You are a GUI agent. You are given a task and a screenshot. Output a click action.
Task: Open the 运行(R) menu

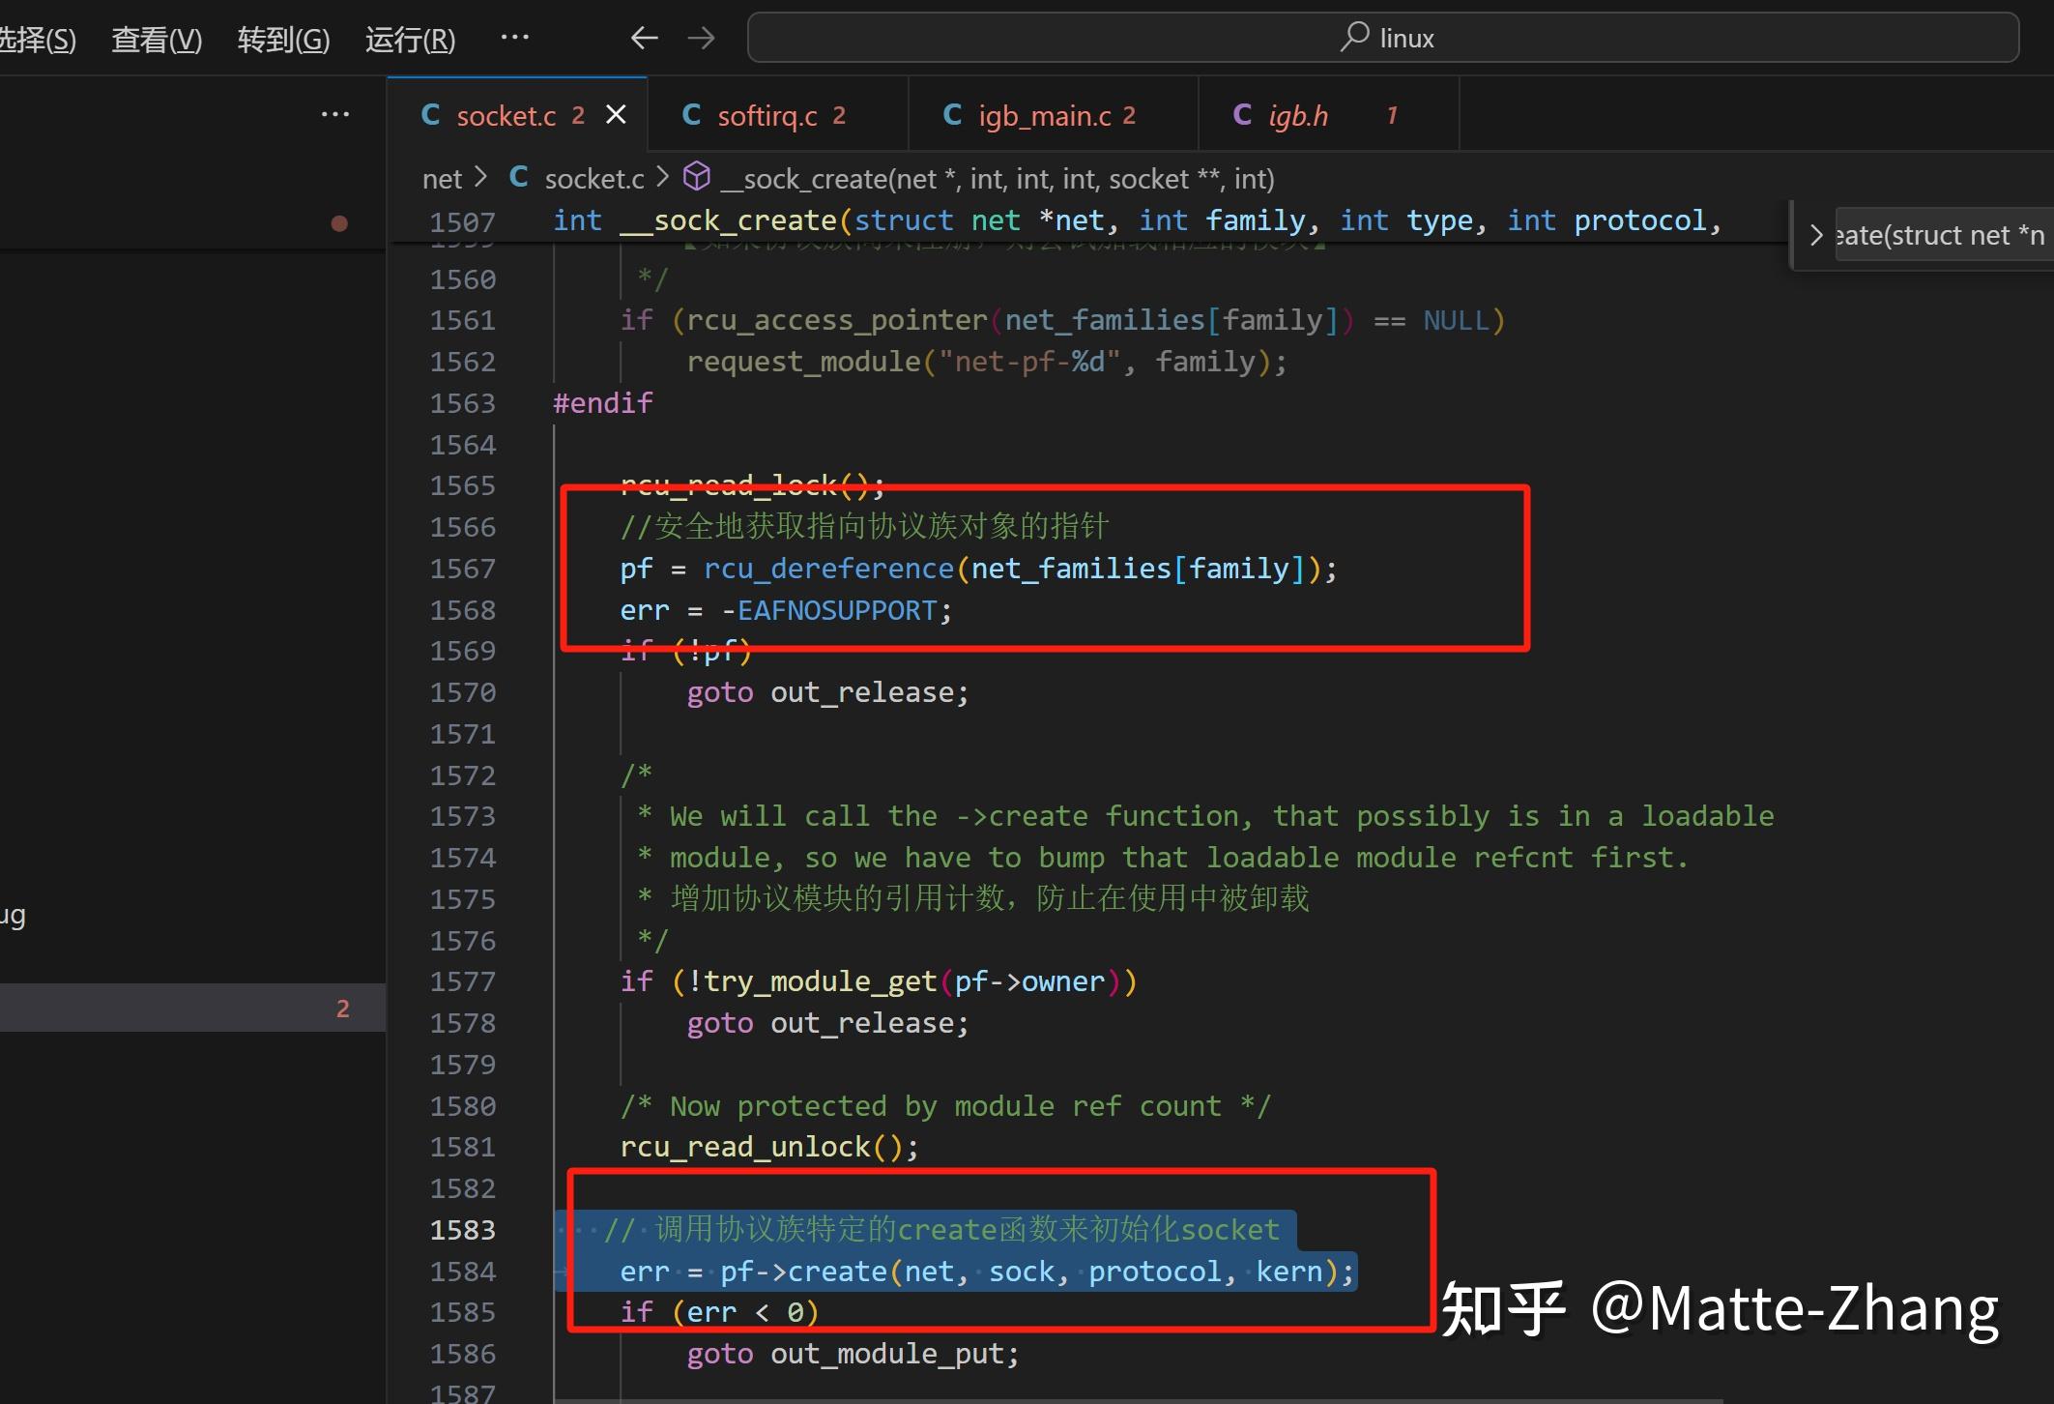[410, 40]
